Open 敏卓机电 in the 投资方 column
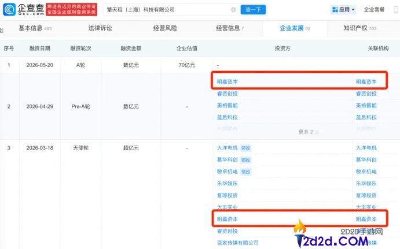Screen dimensions: 400x249 coord(227,172)
